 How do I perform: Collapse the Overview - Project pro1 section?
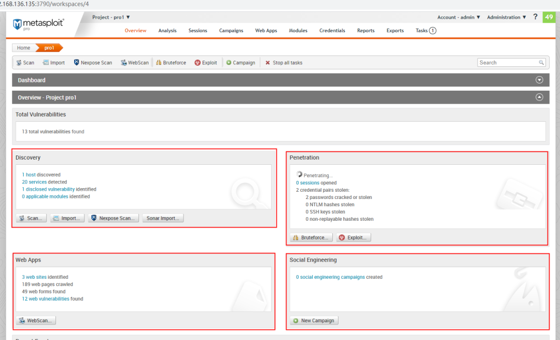click(x=539, y=97)
